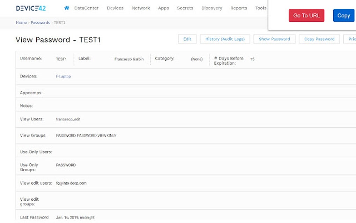Open the Devices menu
The width and height of the screenshot is (356, 223).
115,8
